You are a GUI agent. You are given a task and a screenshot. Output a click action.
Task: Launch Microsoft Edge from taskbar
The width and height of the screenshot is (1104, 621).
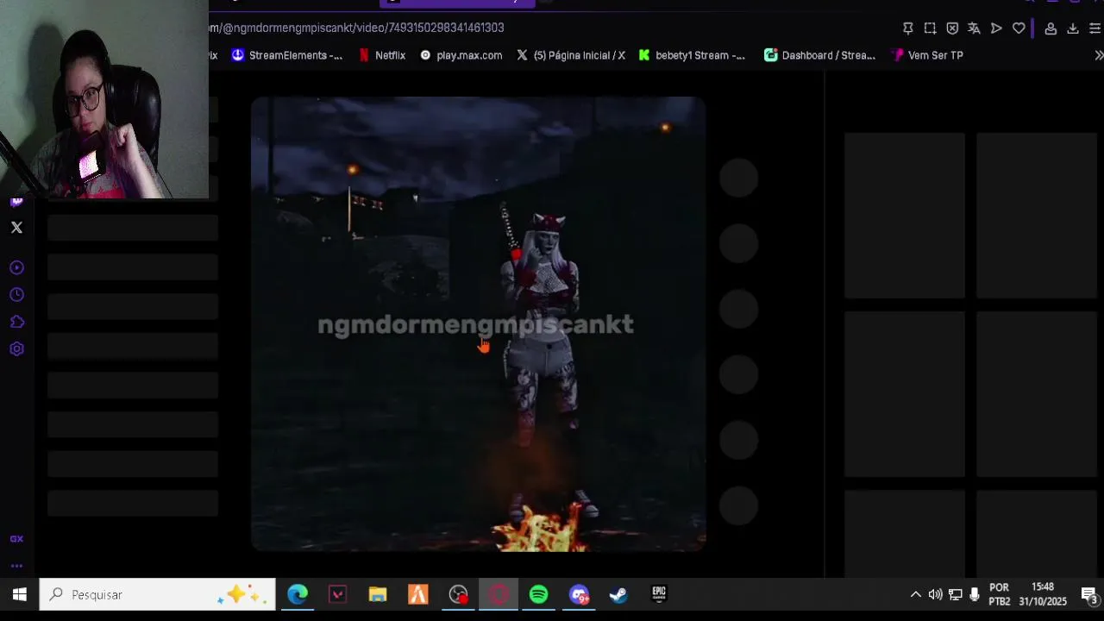298,594
